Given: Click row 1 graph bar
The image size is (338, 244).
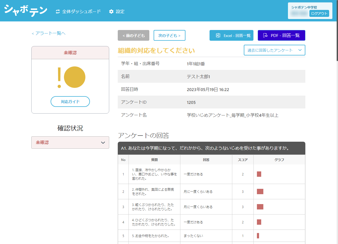Looking at the screenshot, I should [x=259, y=174].
